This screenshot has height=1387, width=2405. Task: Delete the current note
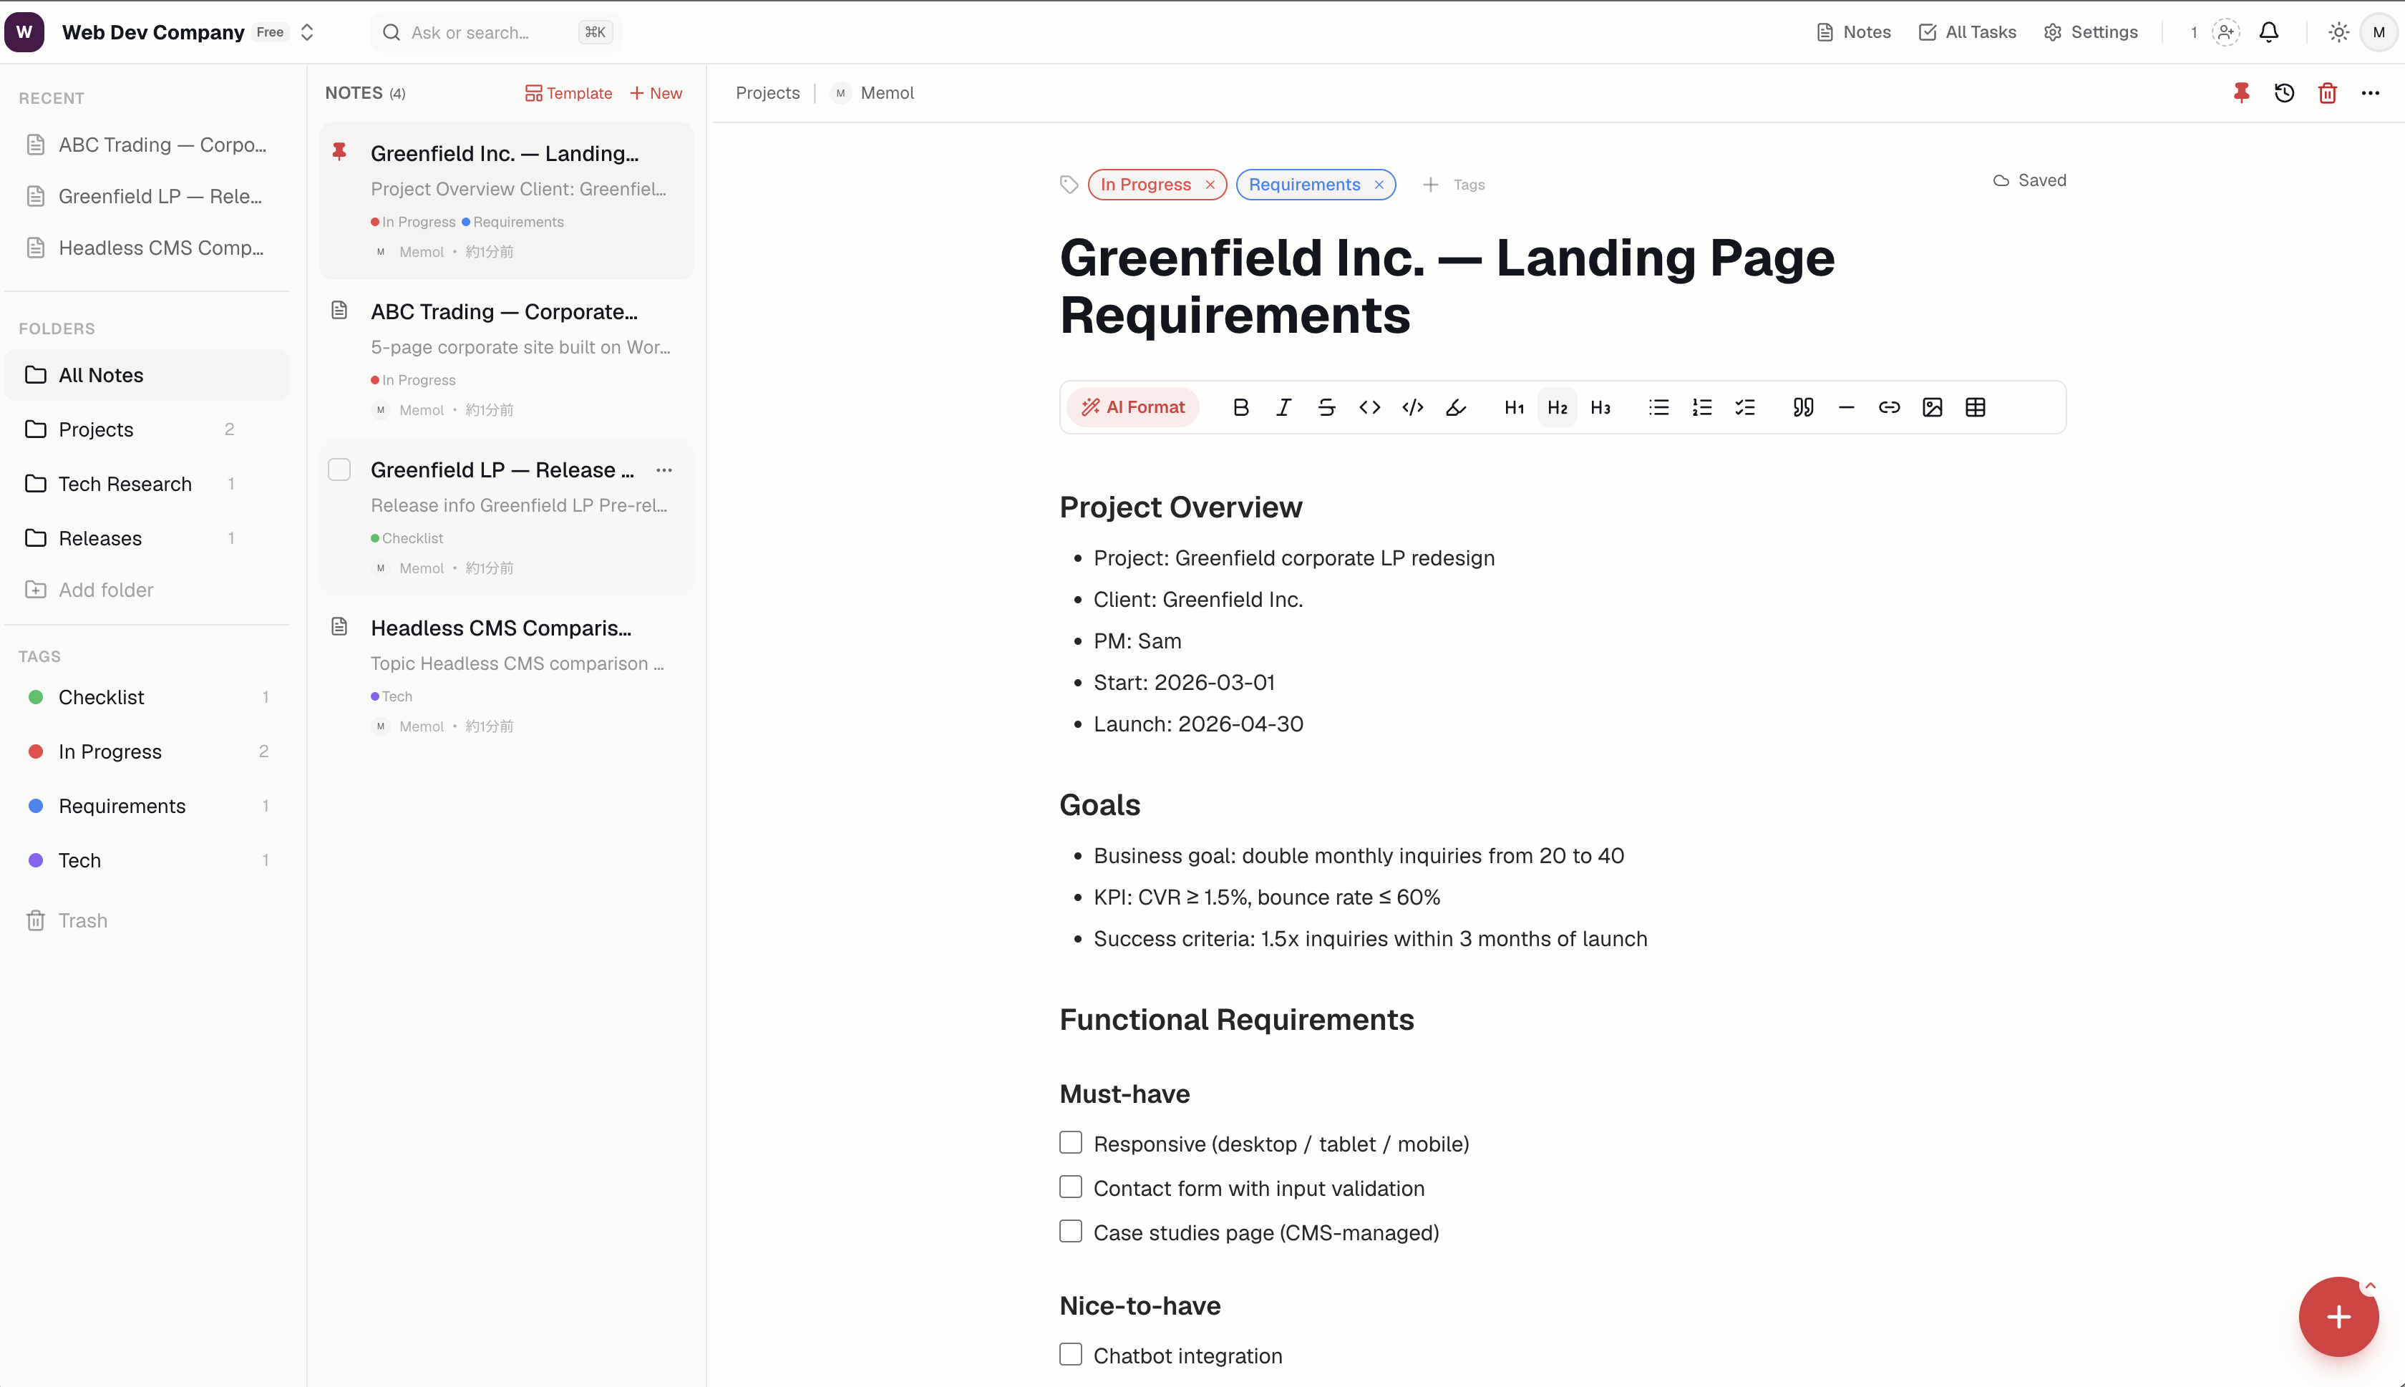(2327, 93)
